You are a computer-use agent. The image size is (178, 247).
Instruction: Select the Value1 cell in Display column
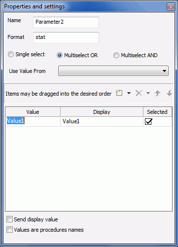tap(102, 121)
